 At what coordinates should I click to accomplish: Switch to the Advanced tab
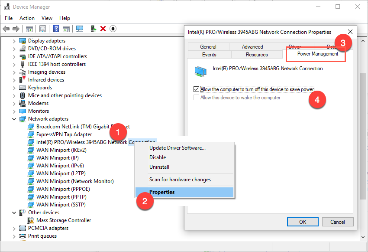252,47
